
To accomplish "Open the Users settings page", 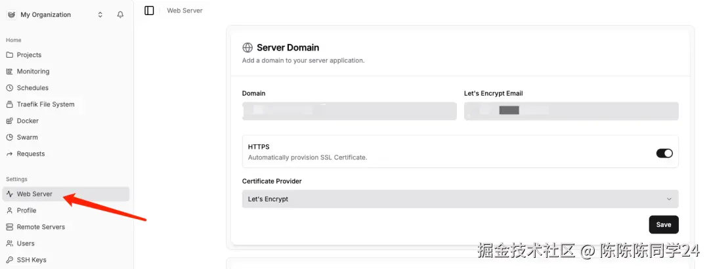I will [26, 243].
